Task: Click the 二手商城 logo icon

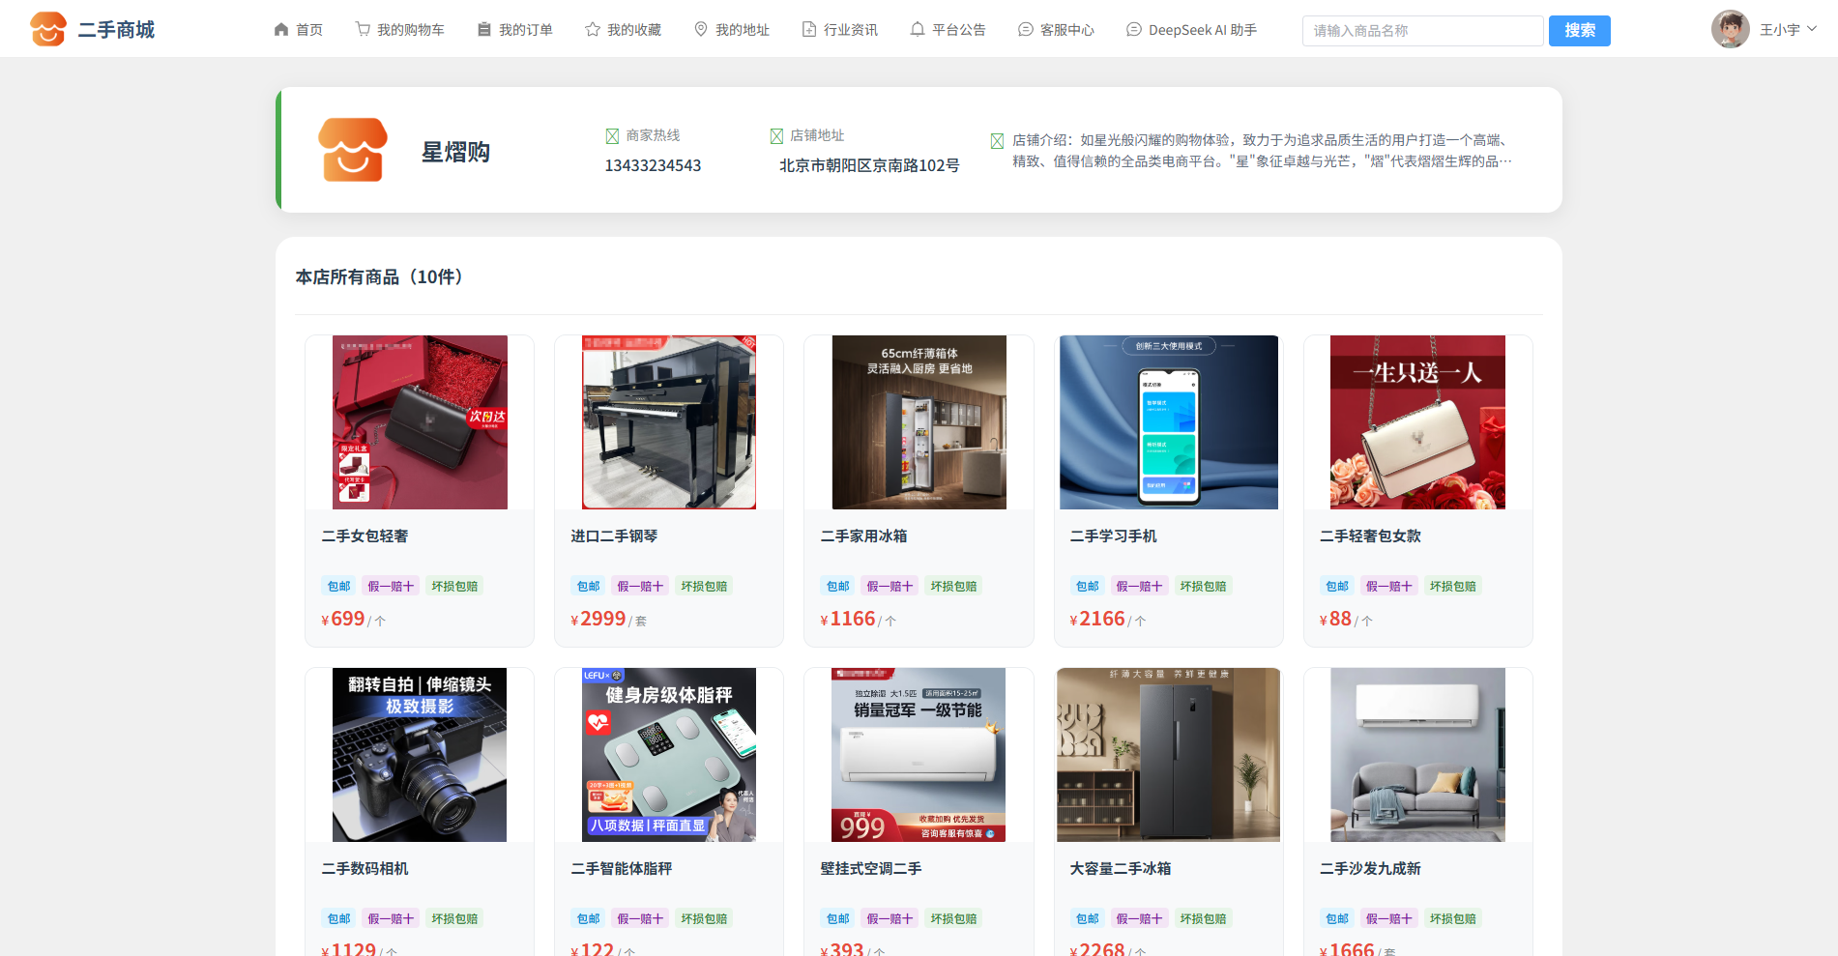Action: pos(48,29)
